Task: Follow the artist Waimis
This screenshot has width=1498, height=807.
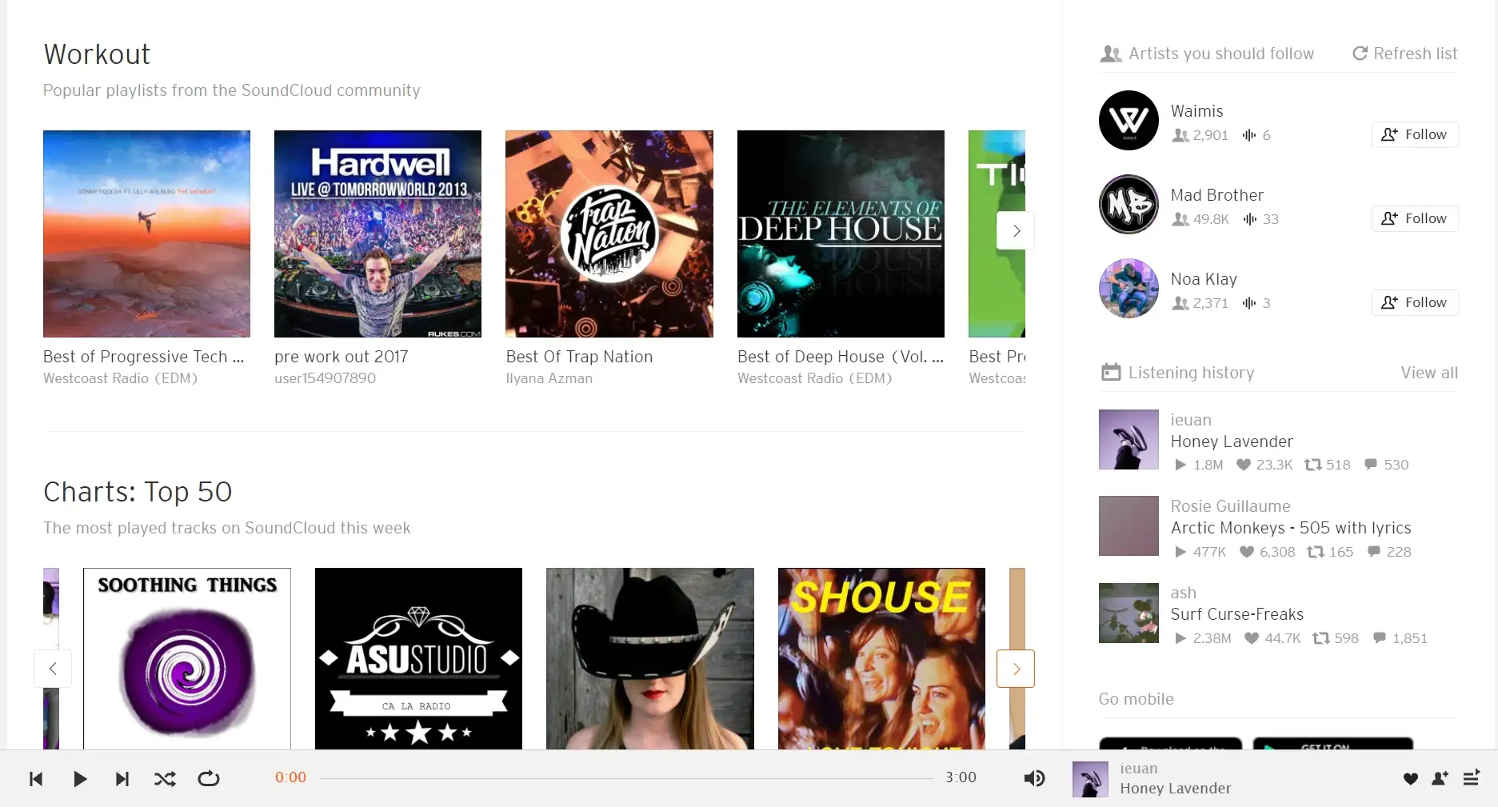Action: [1415, 134]
